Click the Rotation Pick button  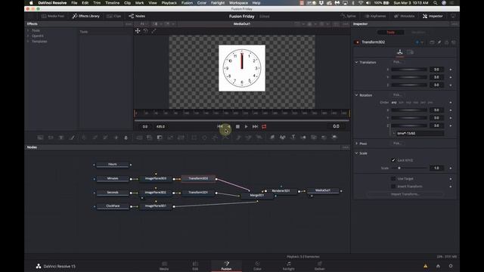397,94
